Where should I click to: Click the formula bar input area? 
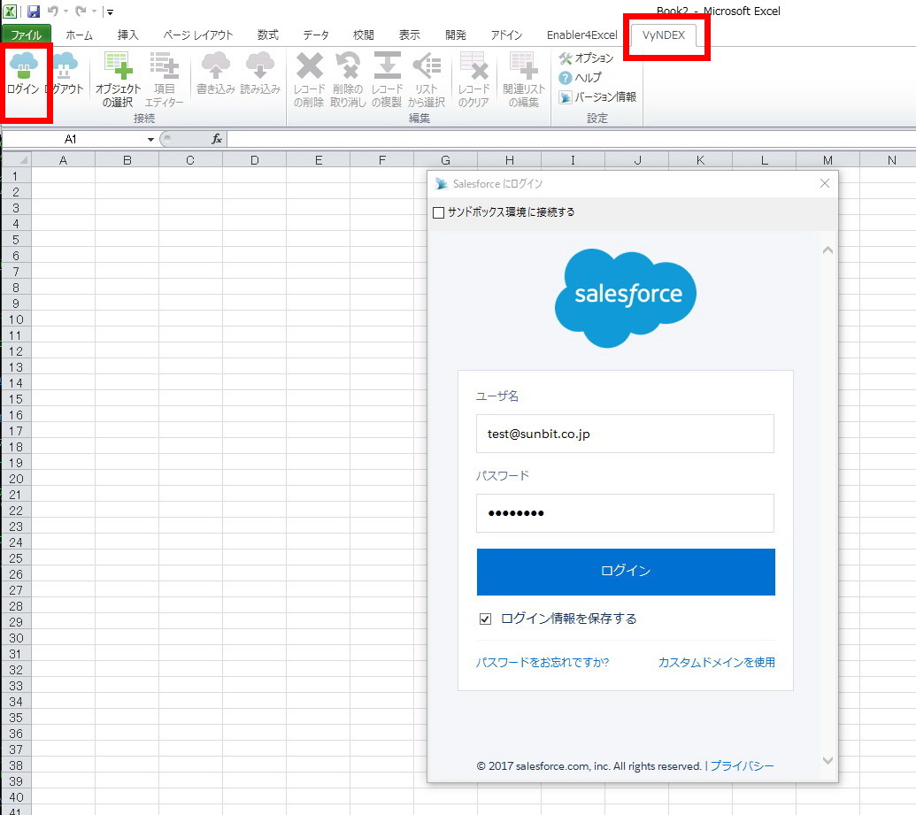571,139
